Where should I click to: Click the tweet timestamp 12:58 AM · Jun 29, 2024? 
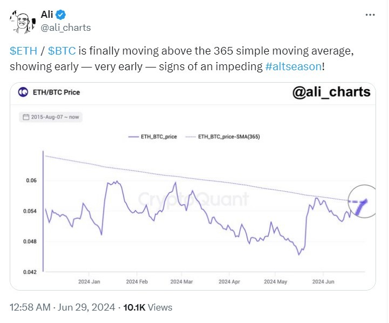[63, 307]
